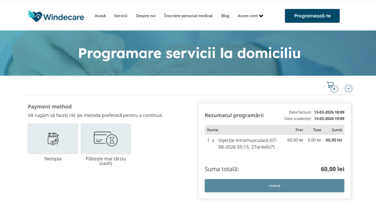Navigate to the Despre noi page

click(145, 16)
